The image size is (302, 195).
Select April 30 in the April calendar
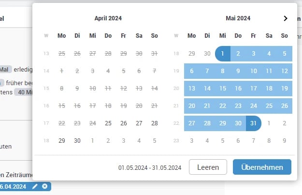tap(77, 141)
